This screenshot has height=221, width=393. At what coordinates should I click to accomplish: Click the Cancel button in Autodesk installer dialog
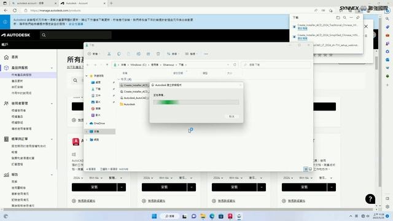click(232, 116)
